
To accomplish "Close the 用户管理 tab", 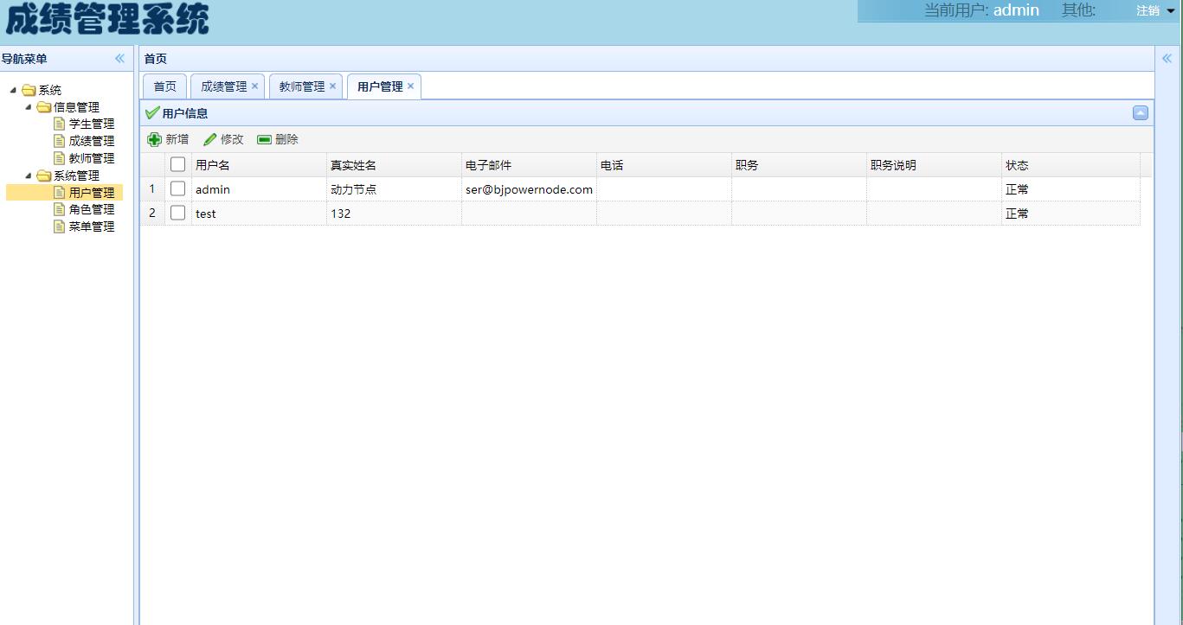I will tap(410, 86).
